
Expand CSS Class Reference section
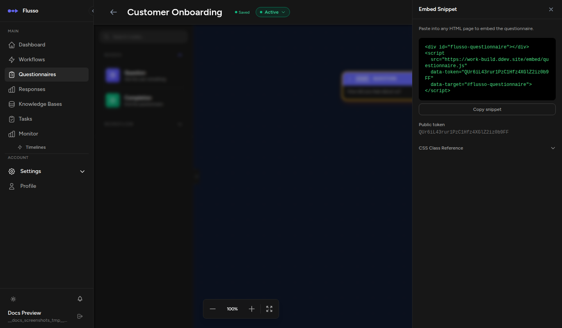487,148
